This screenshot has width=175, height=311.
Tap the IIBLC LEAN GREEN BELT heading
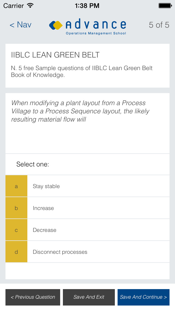tap(55, 55)
